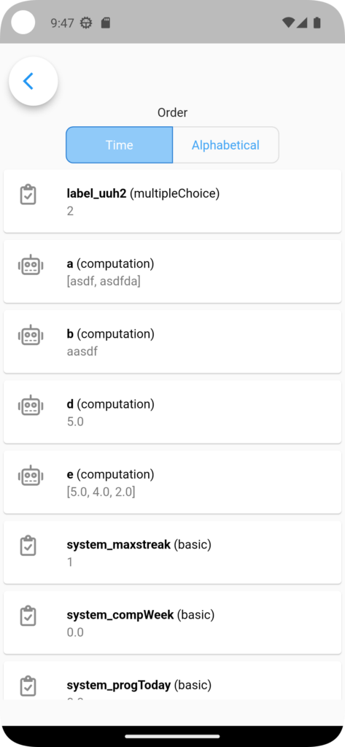Click the clipboard icon beside system_compWeek
Viewport: 345px width, 747px height.
pyautogui.click(x=28, y=616)
